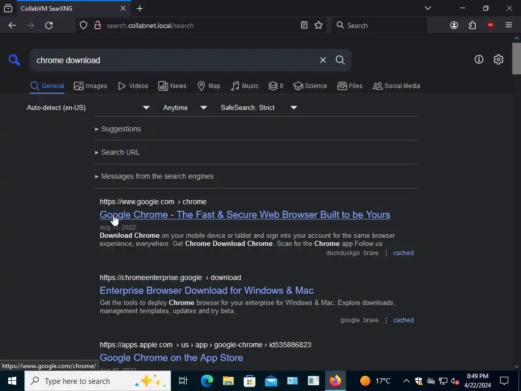Open Microsoft Store from the taskbar
The height and width of the screenshot is (391, 521).
[x=249, y=381]
